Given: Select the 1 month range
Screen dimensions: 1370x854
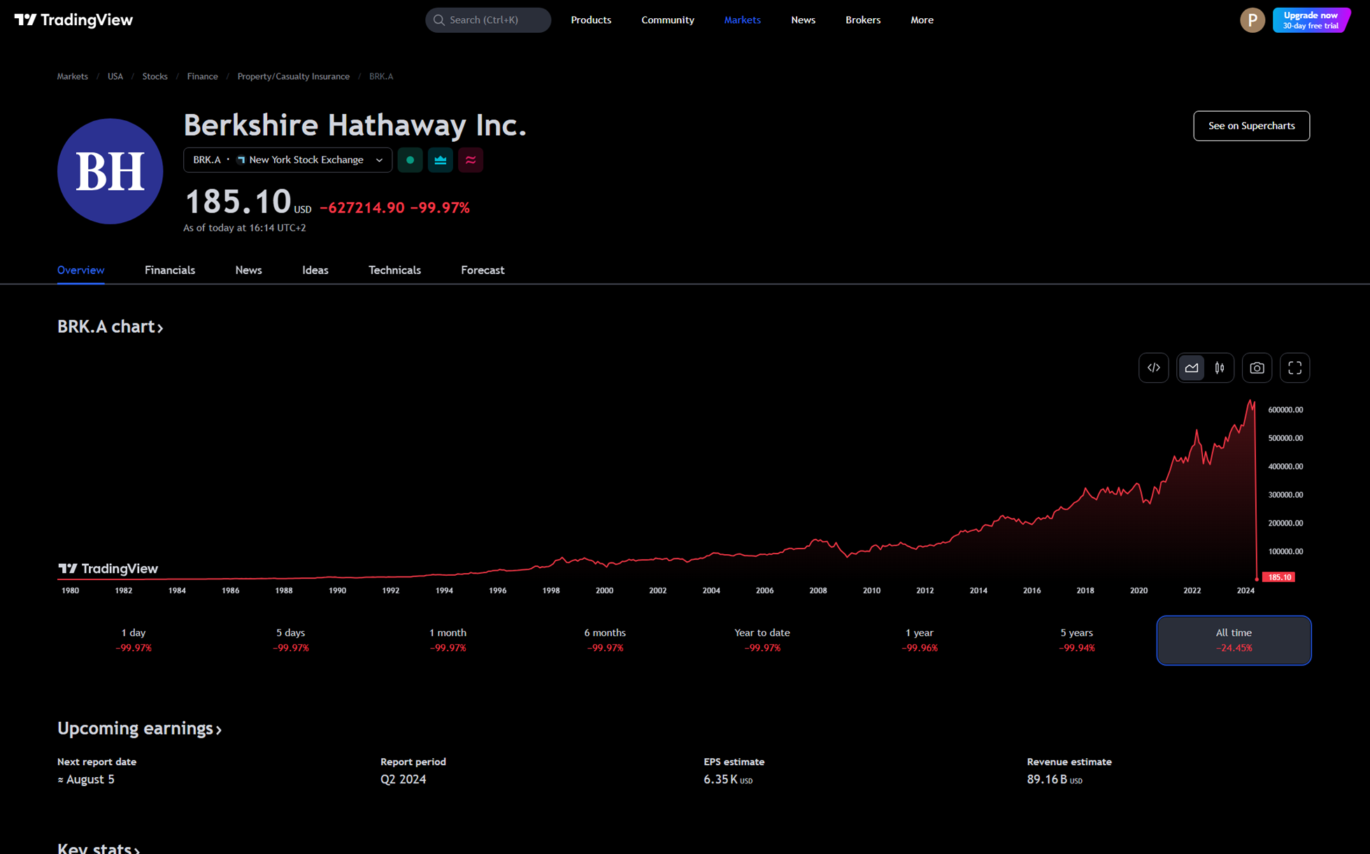Looking at the screenshot, I should 448,640.
